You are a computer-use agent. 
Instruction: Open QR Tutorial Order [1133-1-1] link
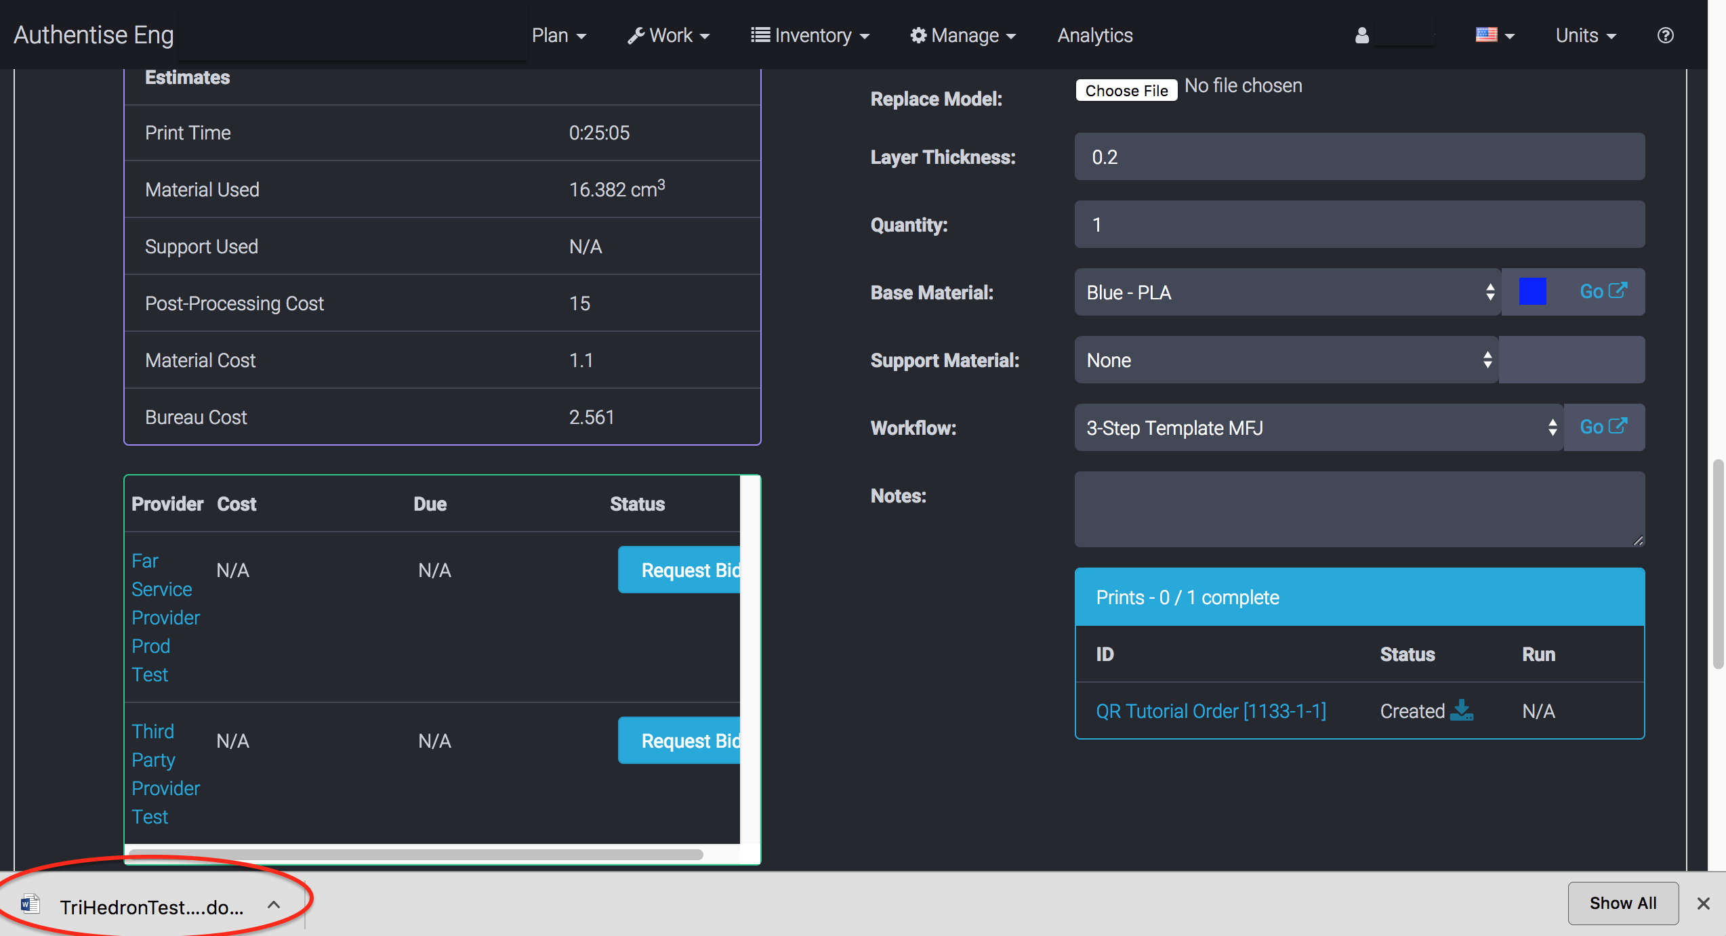pos(1210,711)
